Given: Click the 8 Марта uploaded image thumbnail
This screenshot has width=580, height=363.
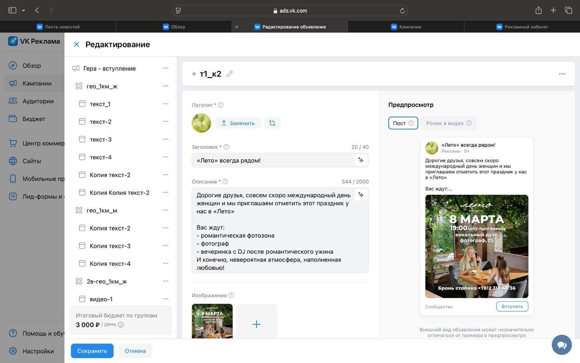Looking at the screenshot, I should tap(212, 321).
